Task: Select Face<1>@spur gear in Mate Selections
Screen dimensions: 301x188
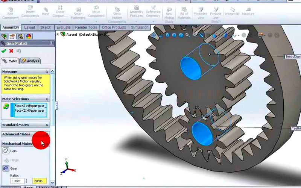Action: click(30, 106)
